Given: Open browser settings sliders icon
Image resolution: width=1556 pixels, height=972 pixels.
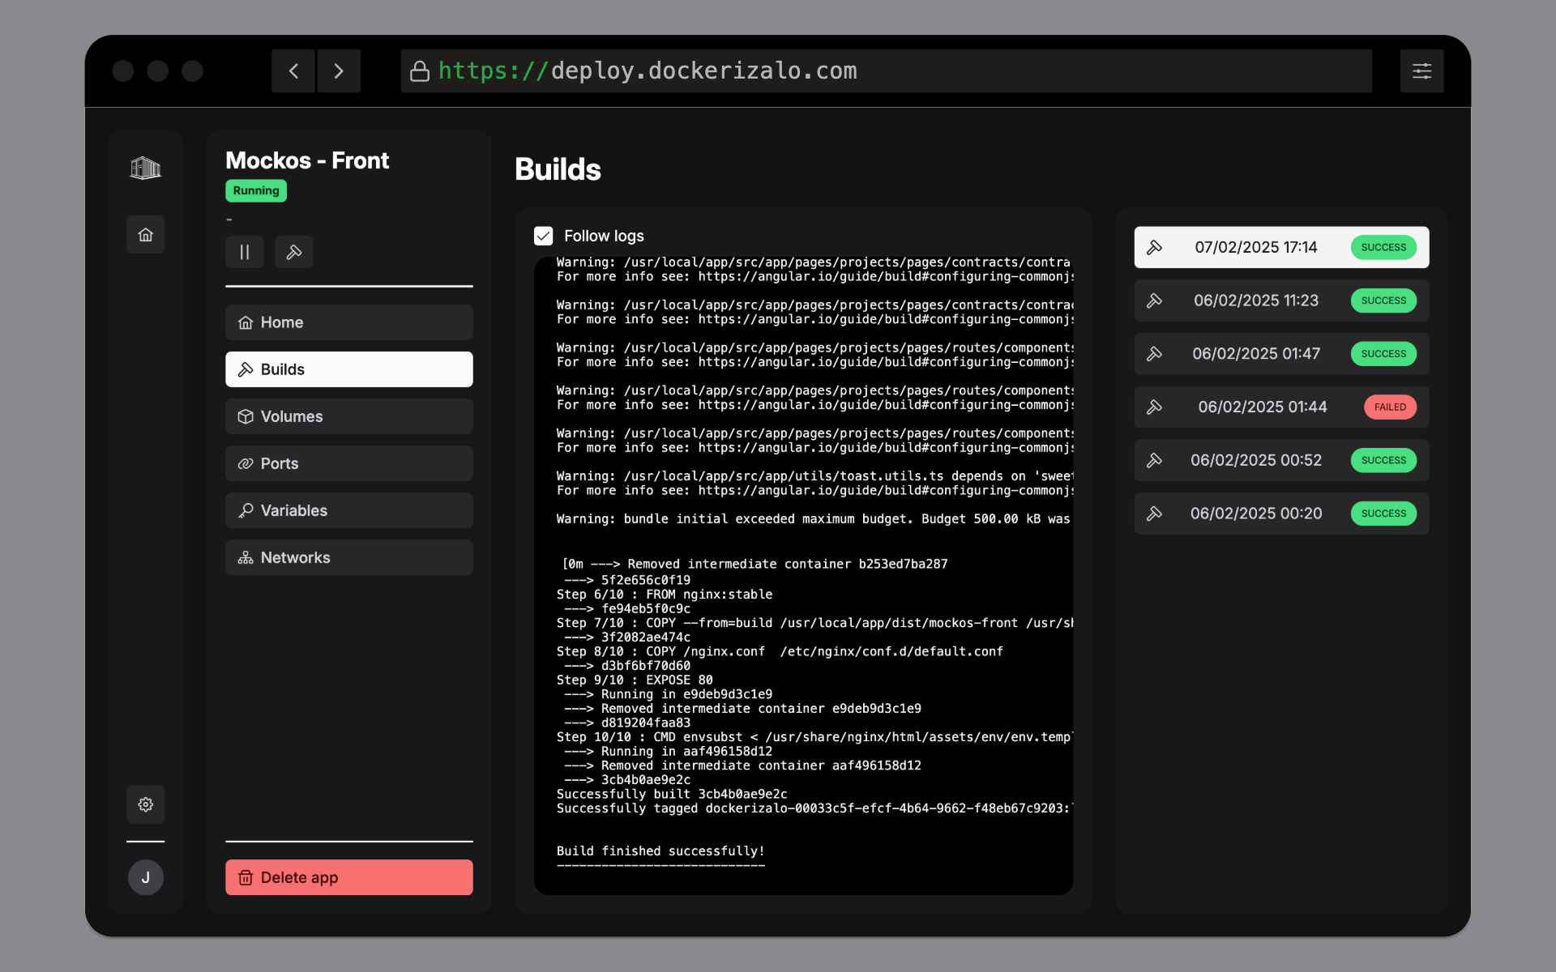Looking at the screenshot, I should pyautogui.click(x=1421, y=71).
